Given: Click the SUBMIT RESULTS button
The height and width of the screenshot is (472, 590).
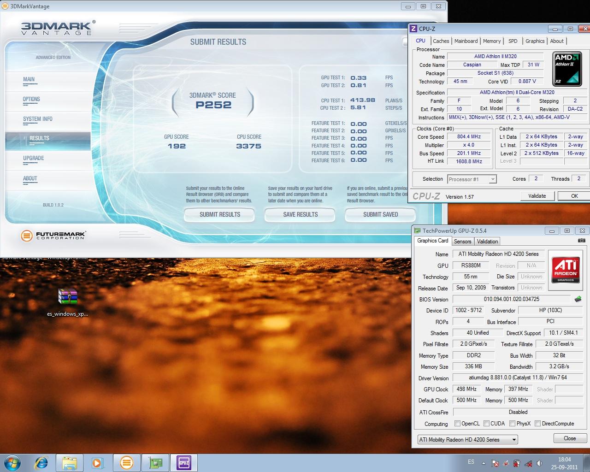Looking at the screenshot, I should (x=219, y=215).
